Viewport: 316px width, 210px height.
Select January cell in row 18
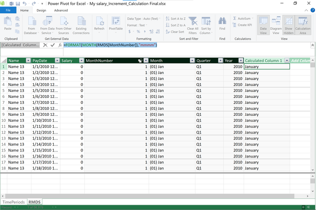[266, 168]
